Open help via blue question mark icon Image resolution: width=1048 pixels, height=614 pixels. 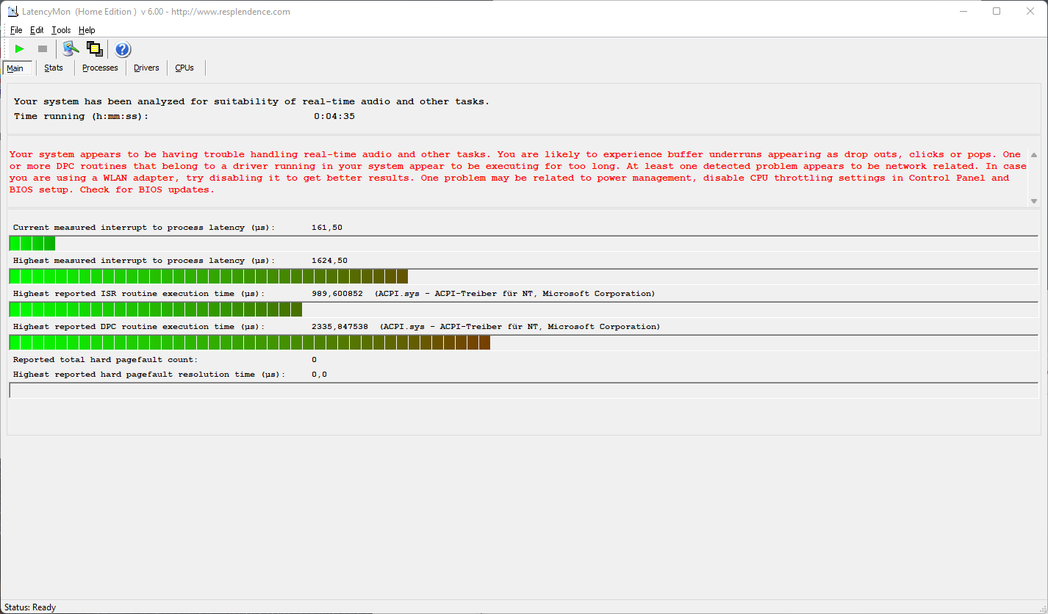pyautogui.click(x=123, y=49)
